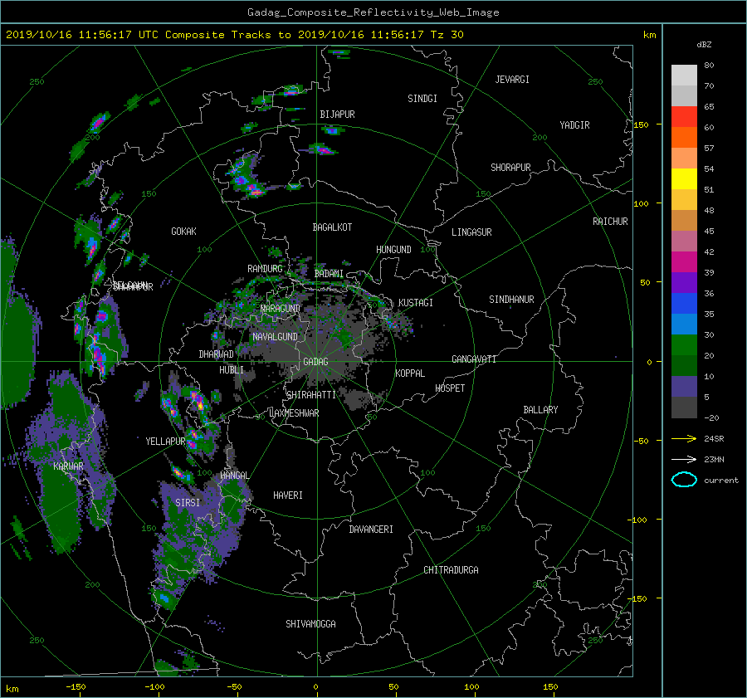Click the DAVANGERI label
Viewport: 747px width, 698px height.
[371, 530]
